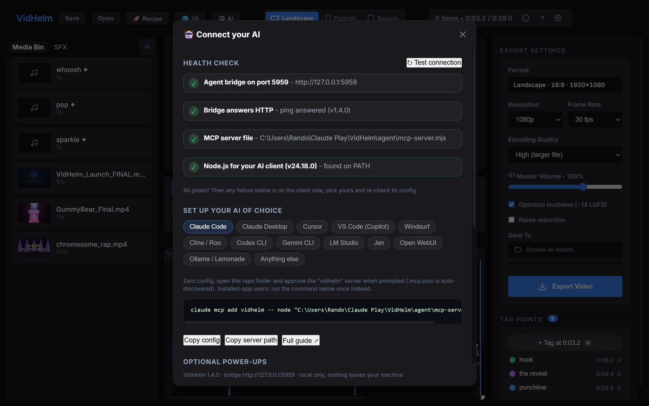Switch to Landscape orientation

pos(292,18)
